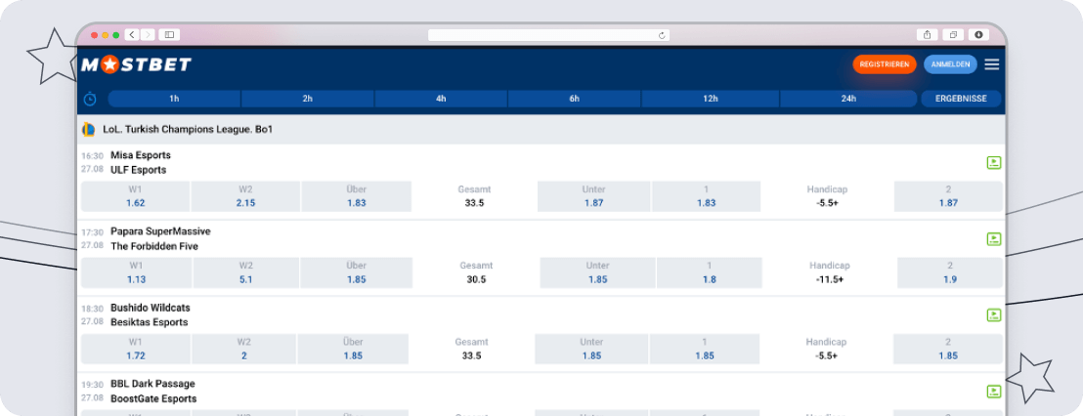
Task: Click the Mostbet logo
Action: pyautogui.click(x=136, y=64)
